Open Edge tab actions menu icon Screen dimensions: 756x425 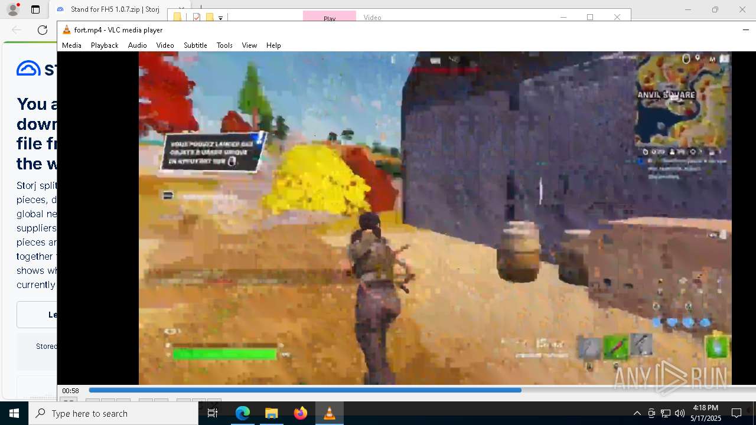pyautogui.click(x=35, y=9)
